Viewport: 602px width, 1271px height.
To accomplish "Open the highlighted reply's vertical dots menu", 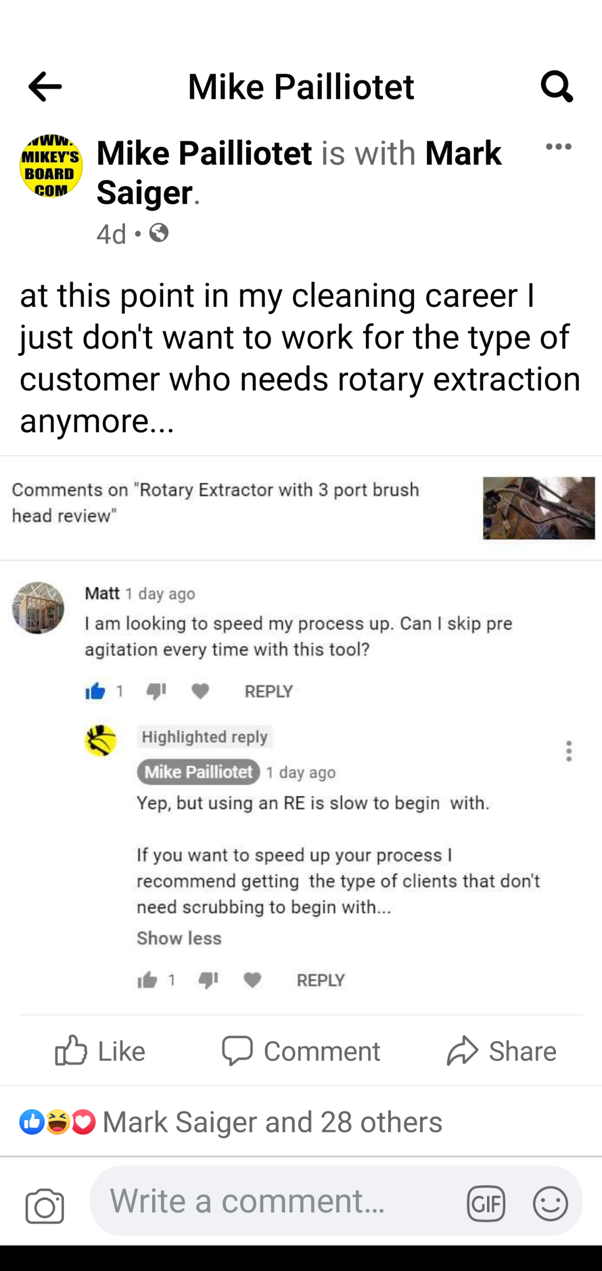I will [569, 751].
